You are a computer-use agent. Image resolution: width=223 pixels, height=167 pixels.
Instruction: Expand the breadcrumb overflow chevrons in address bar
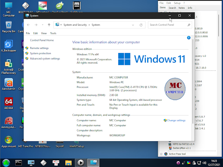click(x=61, y=25)
